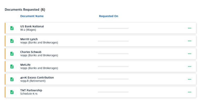Image resolution: width=201 pixels, height=107 pixels.
Task: Open three-dot menu for TNT Partnership
Action: [x=189, y=92]
